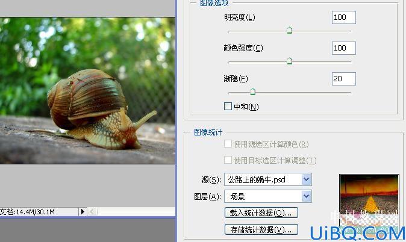Click the 存储统计数据 button

click(x=261, y=229)
